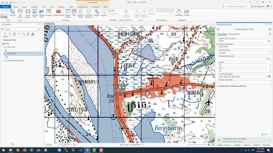Switch to the Labeling ribbon tab
The image size is (273, 153).
coord(96,7)
